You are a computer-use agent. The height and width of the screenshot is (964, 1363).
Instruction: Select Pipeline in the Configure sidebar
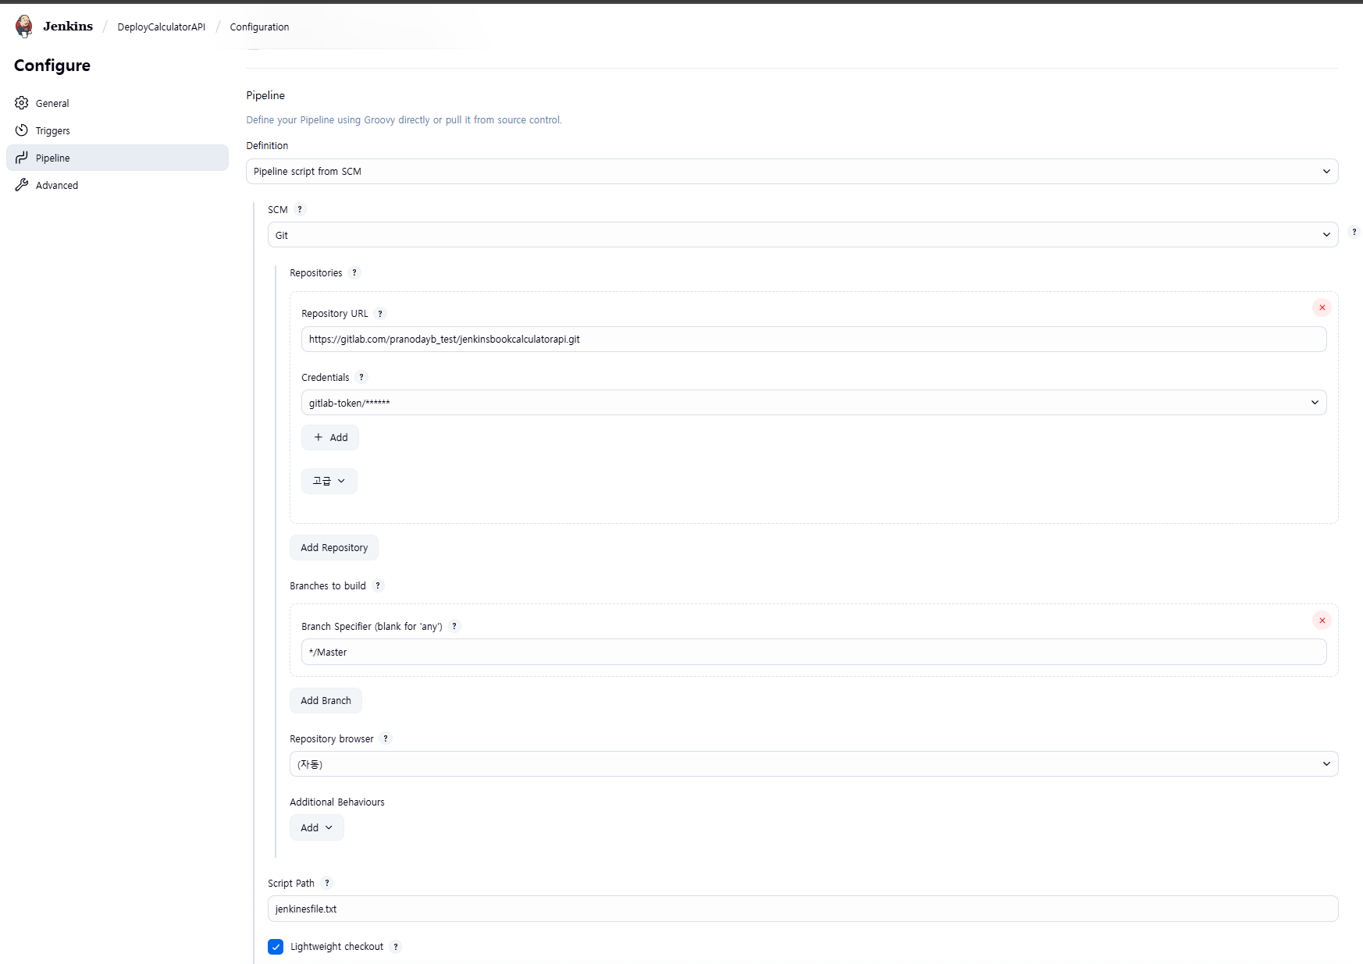click(117, 158)
